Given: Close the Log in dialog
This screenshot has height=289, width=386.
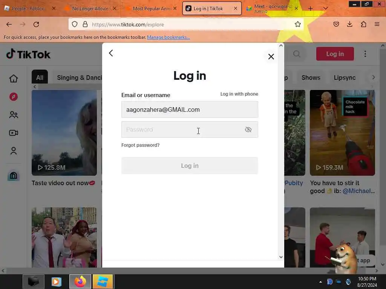Looking at the screenshot, I should click(271, 56).
